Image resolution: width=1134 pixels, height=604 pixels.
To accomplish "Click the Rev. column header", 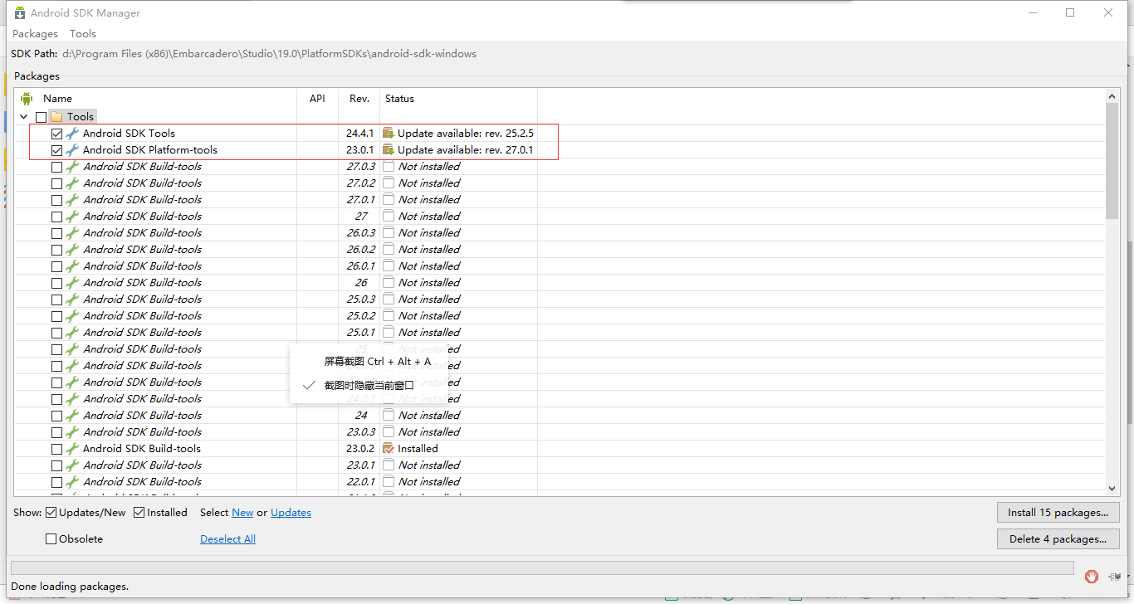I will point(359,99).
